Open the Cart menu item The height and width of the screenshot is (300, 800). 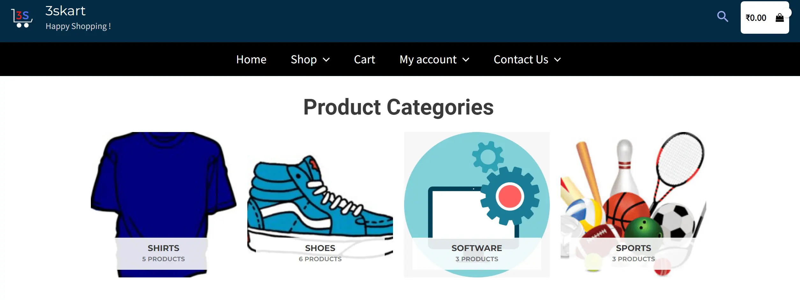[x=364, y=59]
